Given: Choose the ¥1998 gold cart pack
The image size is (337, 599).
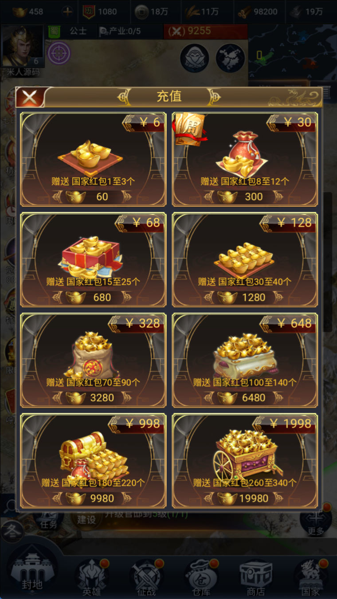Looking at the screenshot, I should tap(245, 461).
